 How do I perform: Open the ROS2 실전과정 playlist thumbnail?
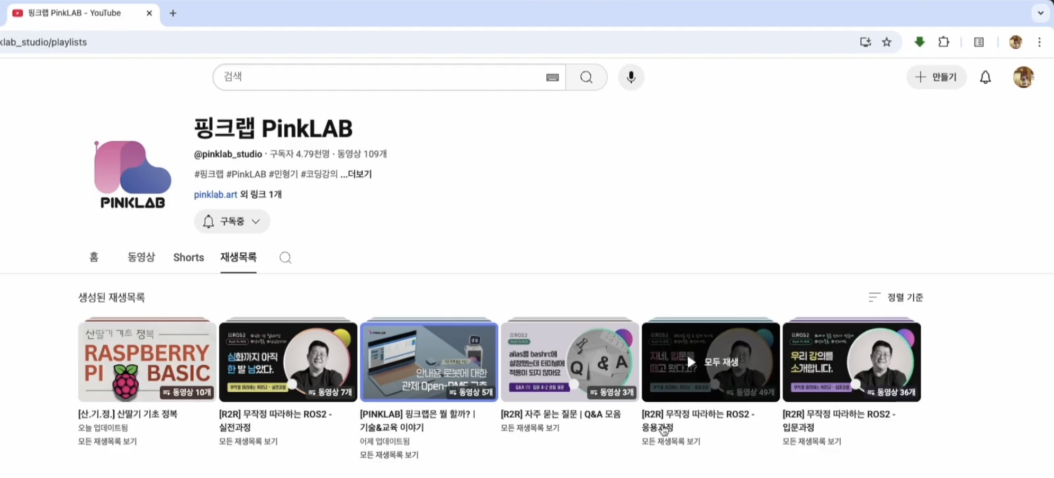[x=288, y=362]
